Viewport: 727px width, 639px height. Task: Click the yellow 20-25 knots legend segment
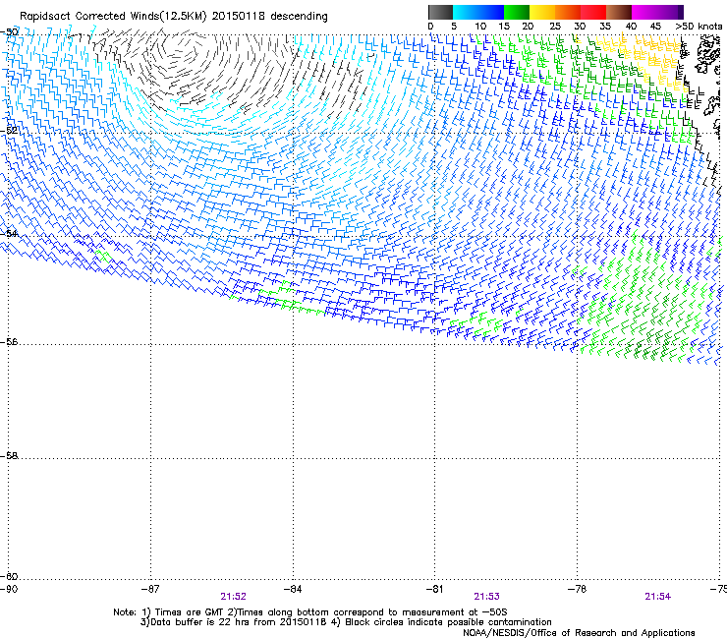542,12
